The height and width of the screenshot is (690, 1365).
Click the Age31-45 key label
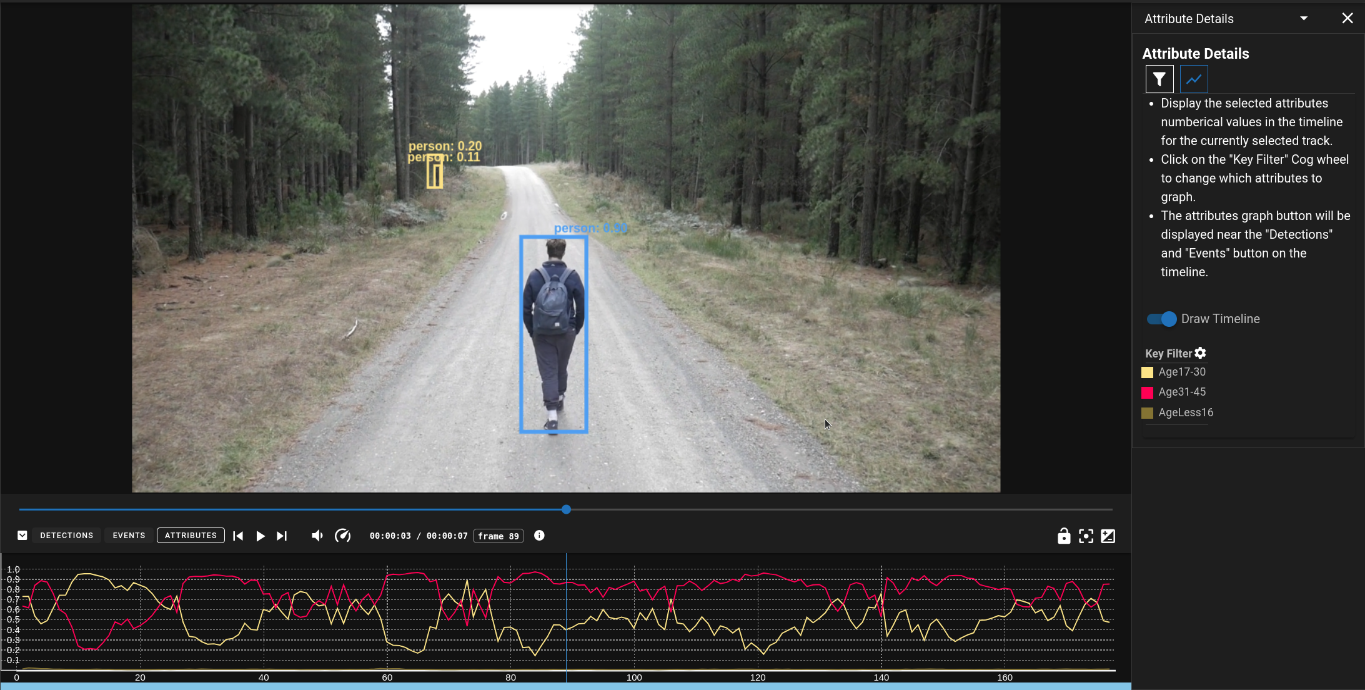click(1182, 392)
